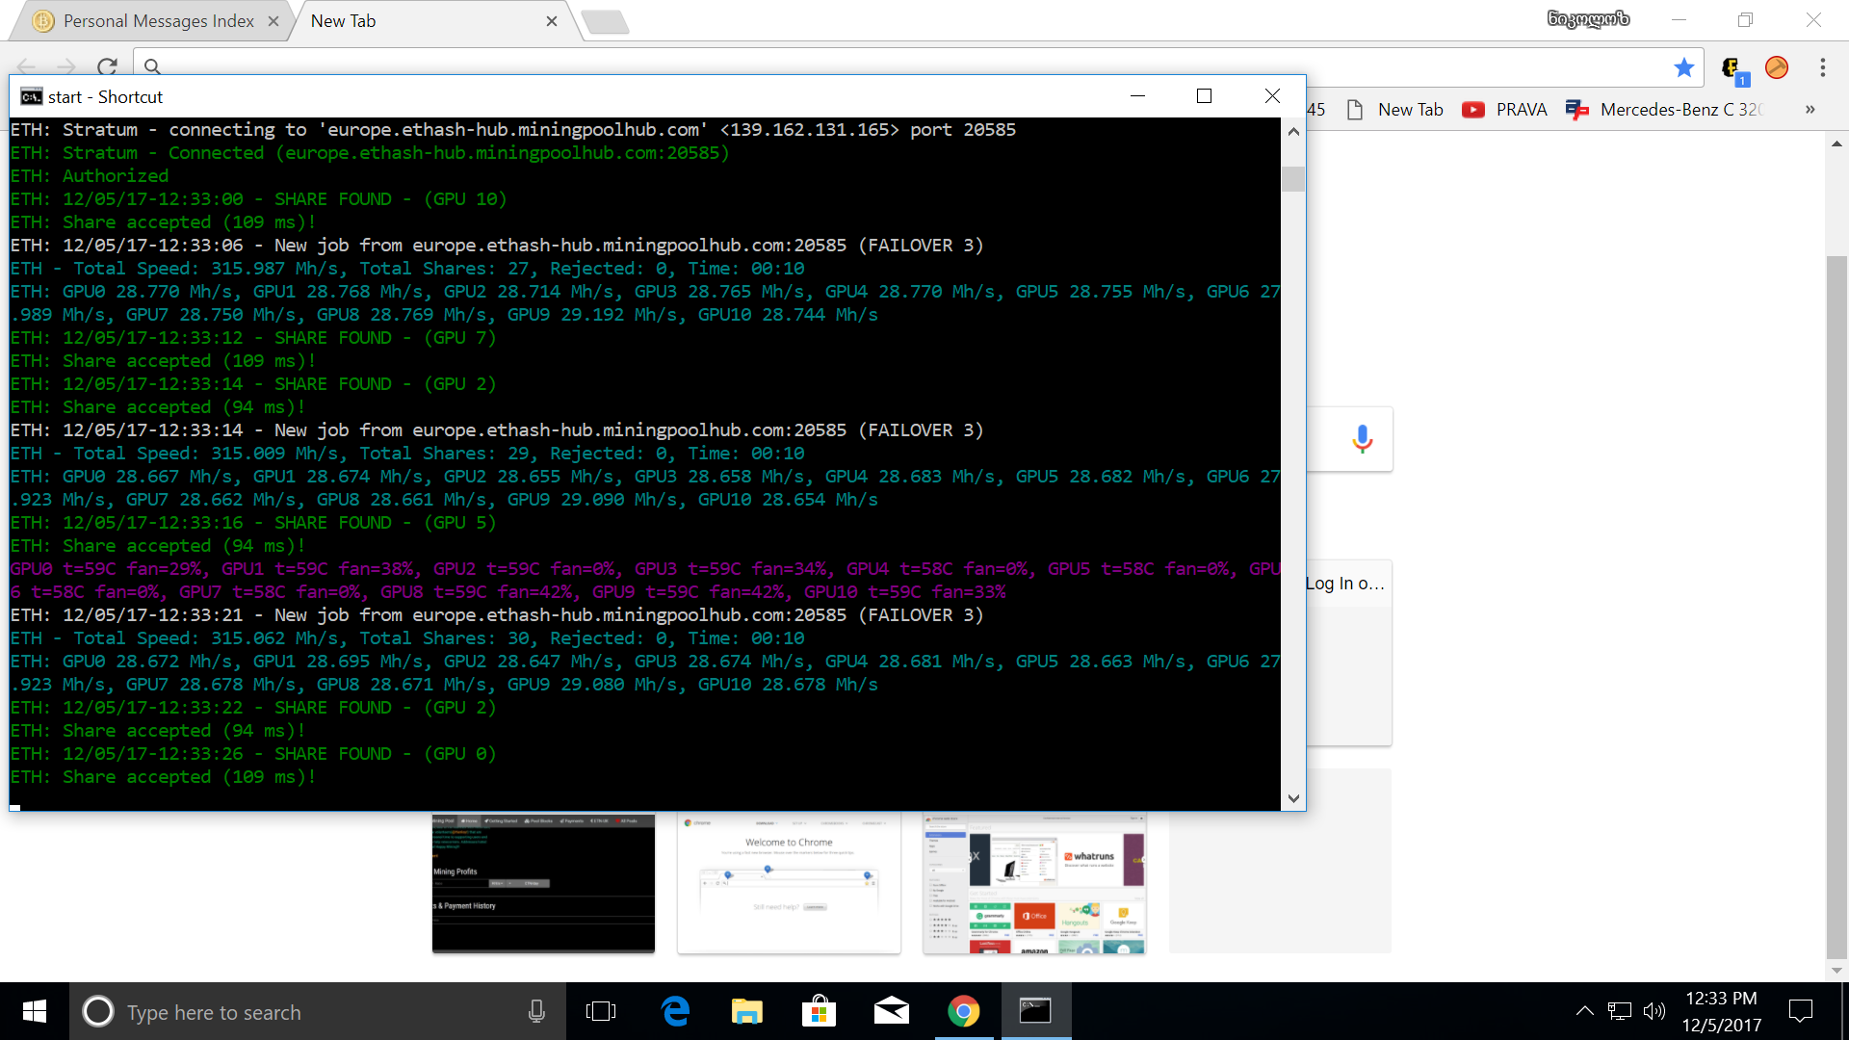Open File Explorer from the taskbar
This screenshot has height=1040, width=1849.
(746, 1011)
